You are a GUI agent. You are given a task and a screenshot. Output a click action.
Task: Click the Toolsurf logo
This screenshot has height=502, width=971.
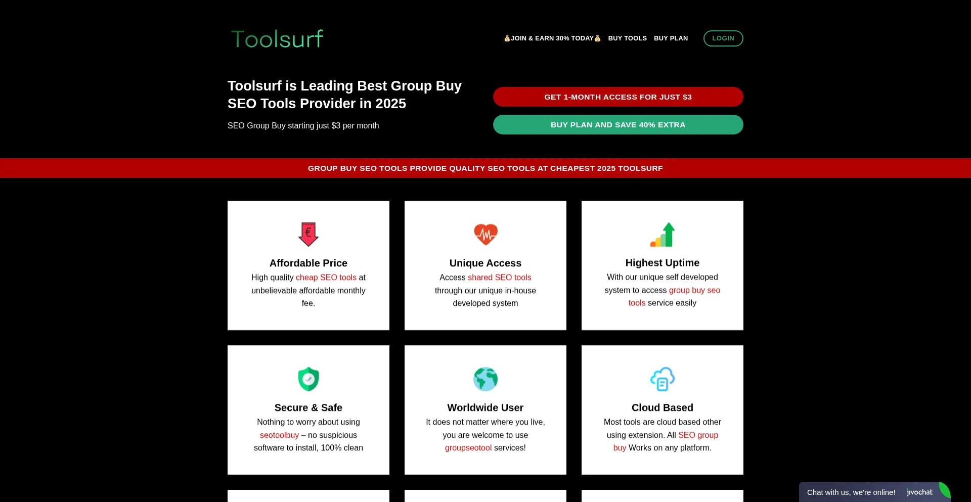click(x=277, y=39)
